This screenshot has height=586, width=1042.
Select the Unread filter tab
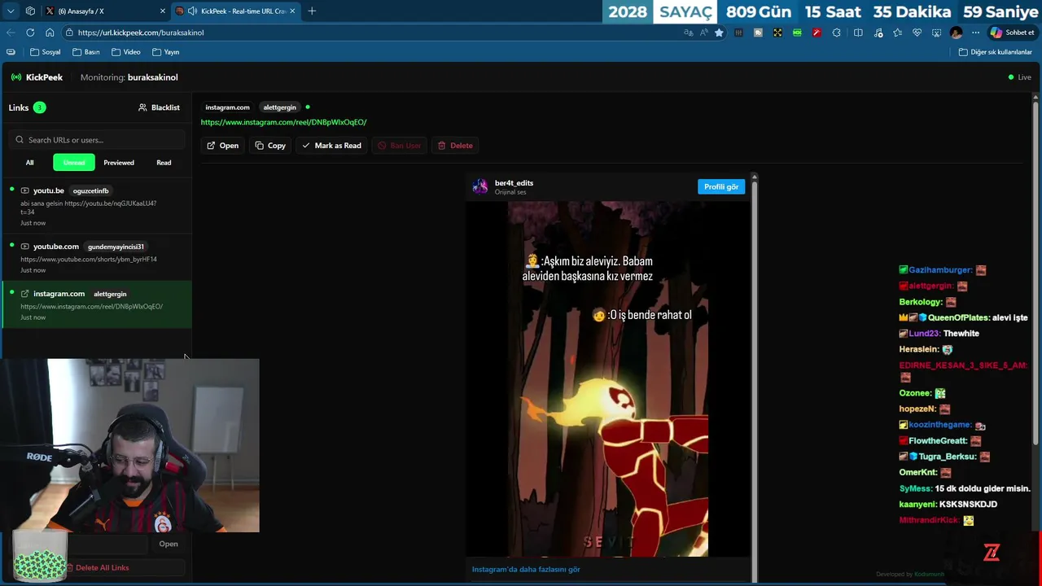74,163
